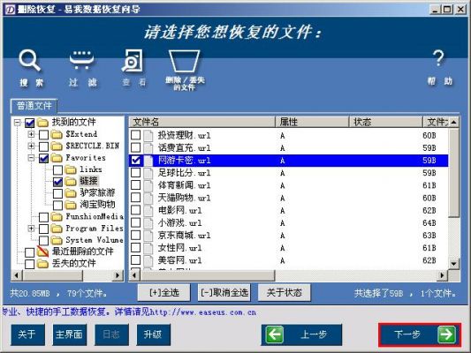Click the folder icon of 找到的文件
The image size is (471, 353).
42,123
